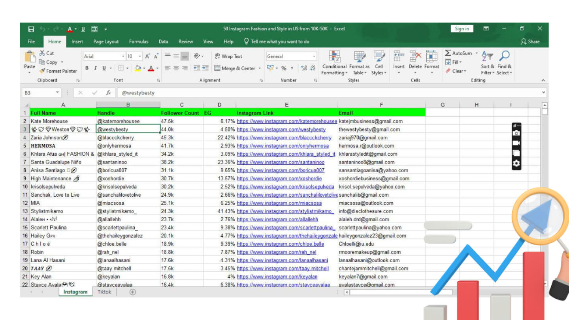Save the workbook with the disk icon
Image resolution: width=569 pixels, height=320 pixels.
(x=31, y=29)
